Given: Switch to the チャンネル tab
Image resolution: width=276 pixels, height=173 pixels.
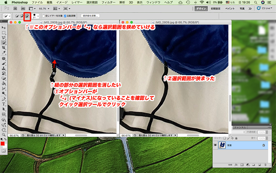Looking at the screenshot, I should click(x=240, y=127).
